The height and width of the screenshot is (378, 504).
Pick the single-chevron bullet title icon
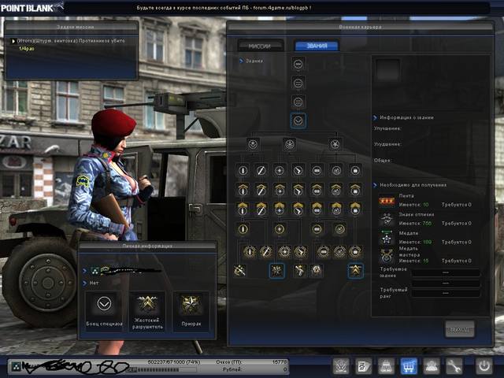(243, 190)
